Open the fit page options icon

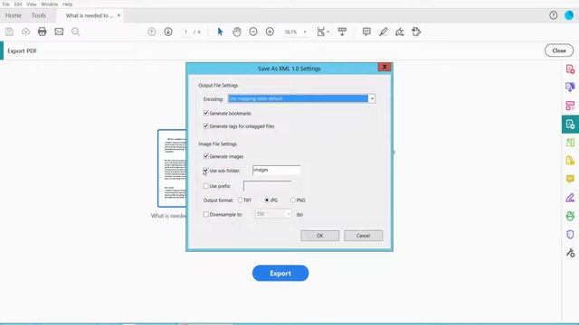322,32
